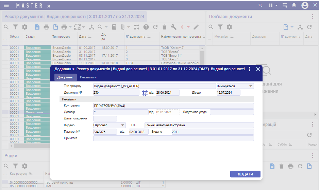Open the dialog's three-dot options menu
Image resolution: width=319 pixels, height=190 pixels.
250,69
